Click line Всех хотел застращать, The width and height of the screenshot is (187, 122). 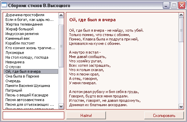pyautogui.click(x=90, y=65)
